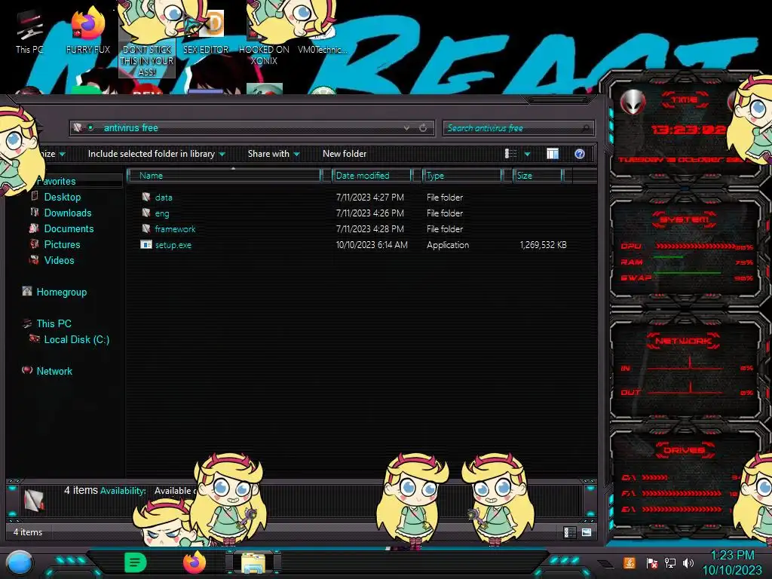Image resolution: width=772 pixels, height=579 pixels.
Task: Click the alien head gadget icon
Action: pos(633,102)
